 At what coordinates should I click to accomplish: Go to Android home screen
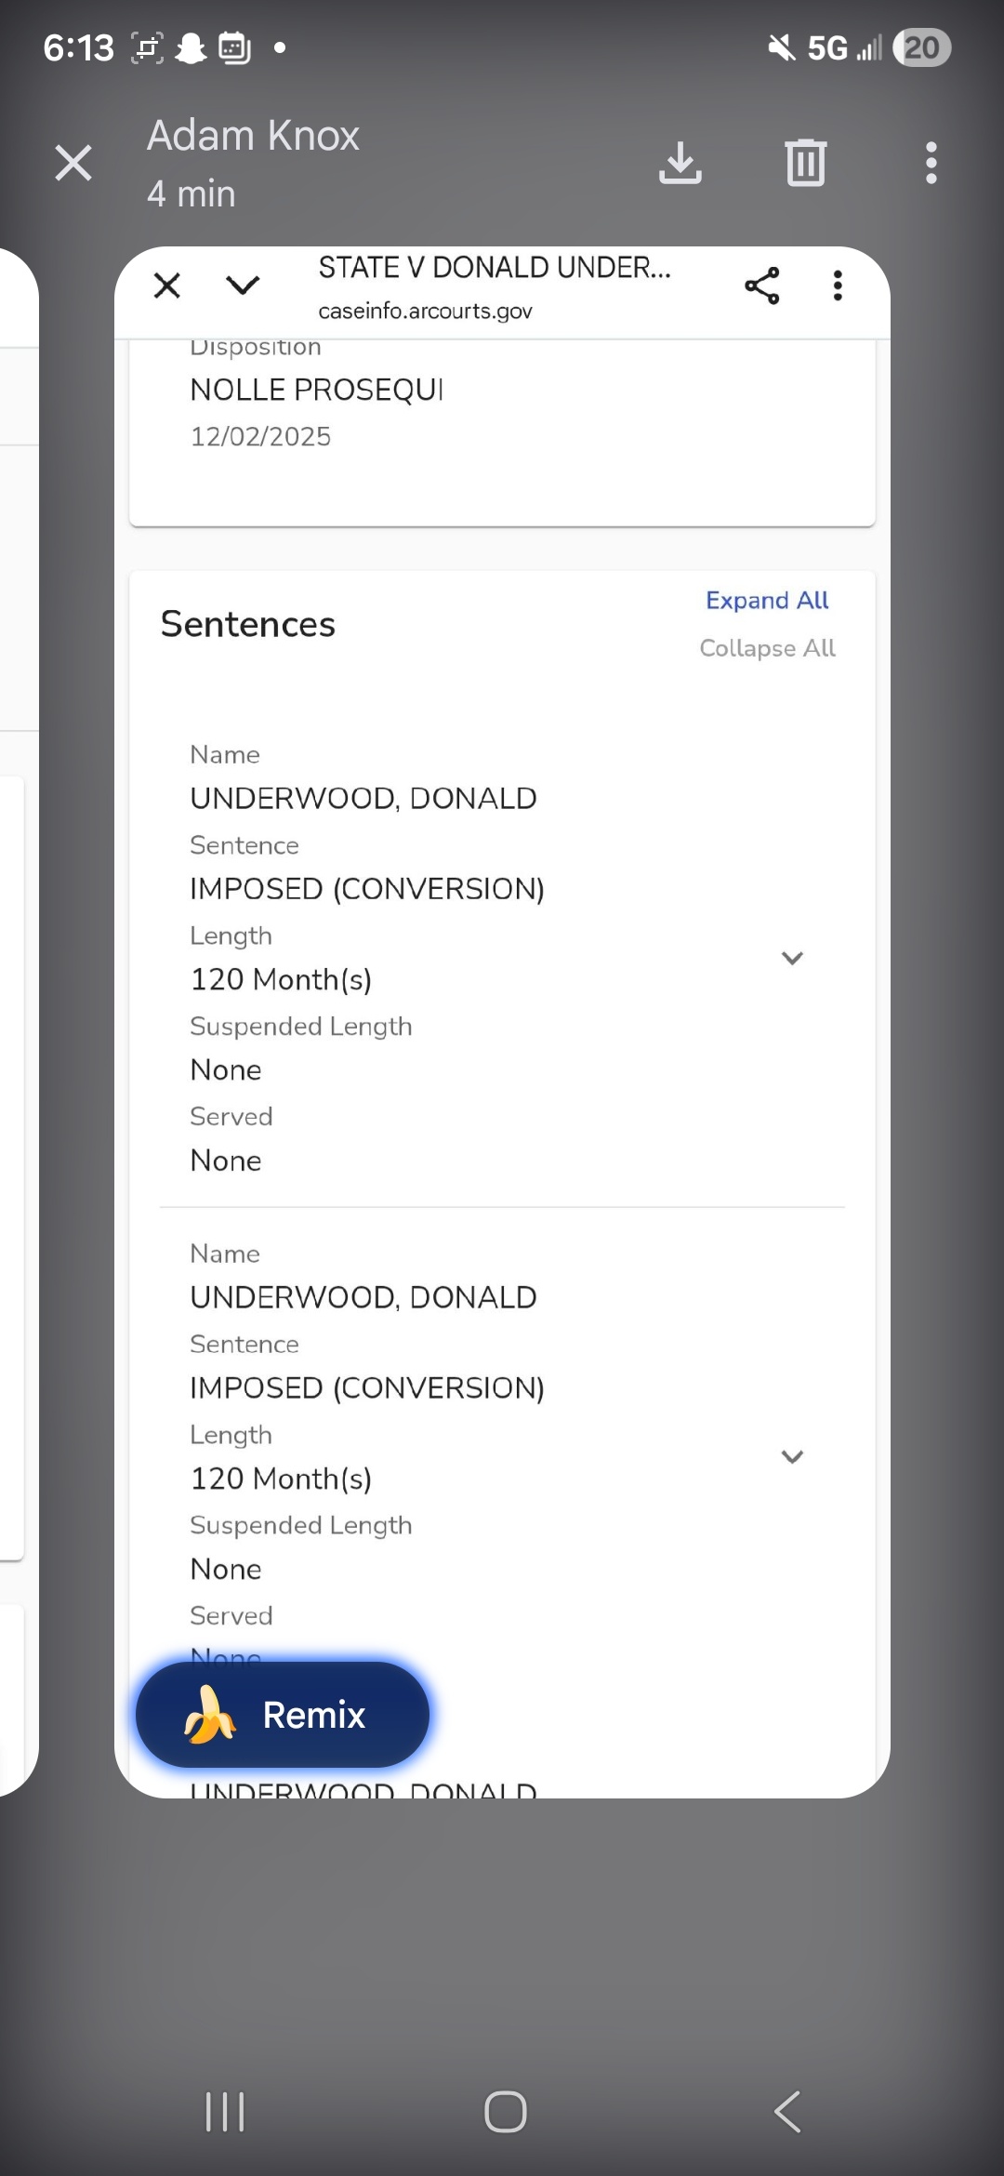point(505,2111)
